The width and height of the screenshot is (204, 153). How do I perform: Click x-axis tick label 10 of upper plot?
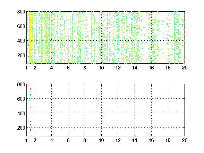pyautogui.click(x=102, y=68)
